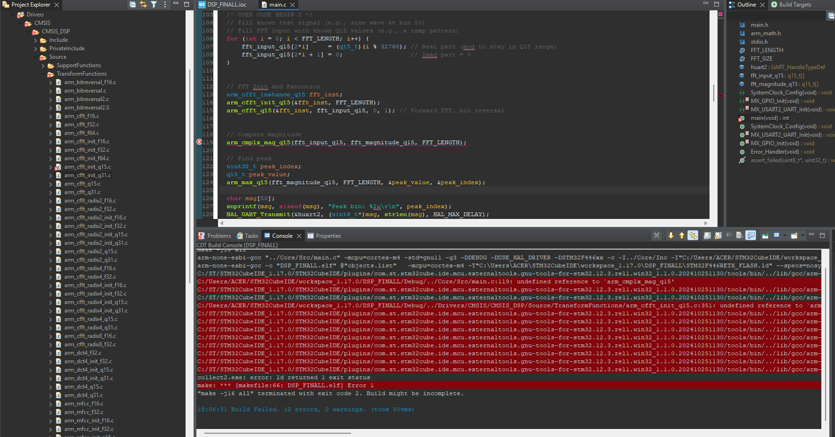Pin the current console view

point(765,235)
